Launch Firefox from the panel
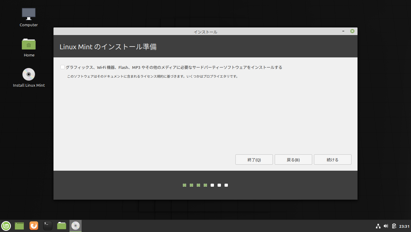Screen dimensions: 411x232 [34, 226]
